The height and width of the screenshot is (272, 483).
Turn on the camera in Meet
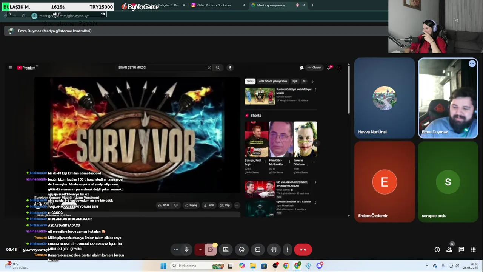click(211, 250)
